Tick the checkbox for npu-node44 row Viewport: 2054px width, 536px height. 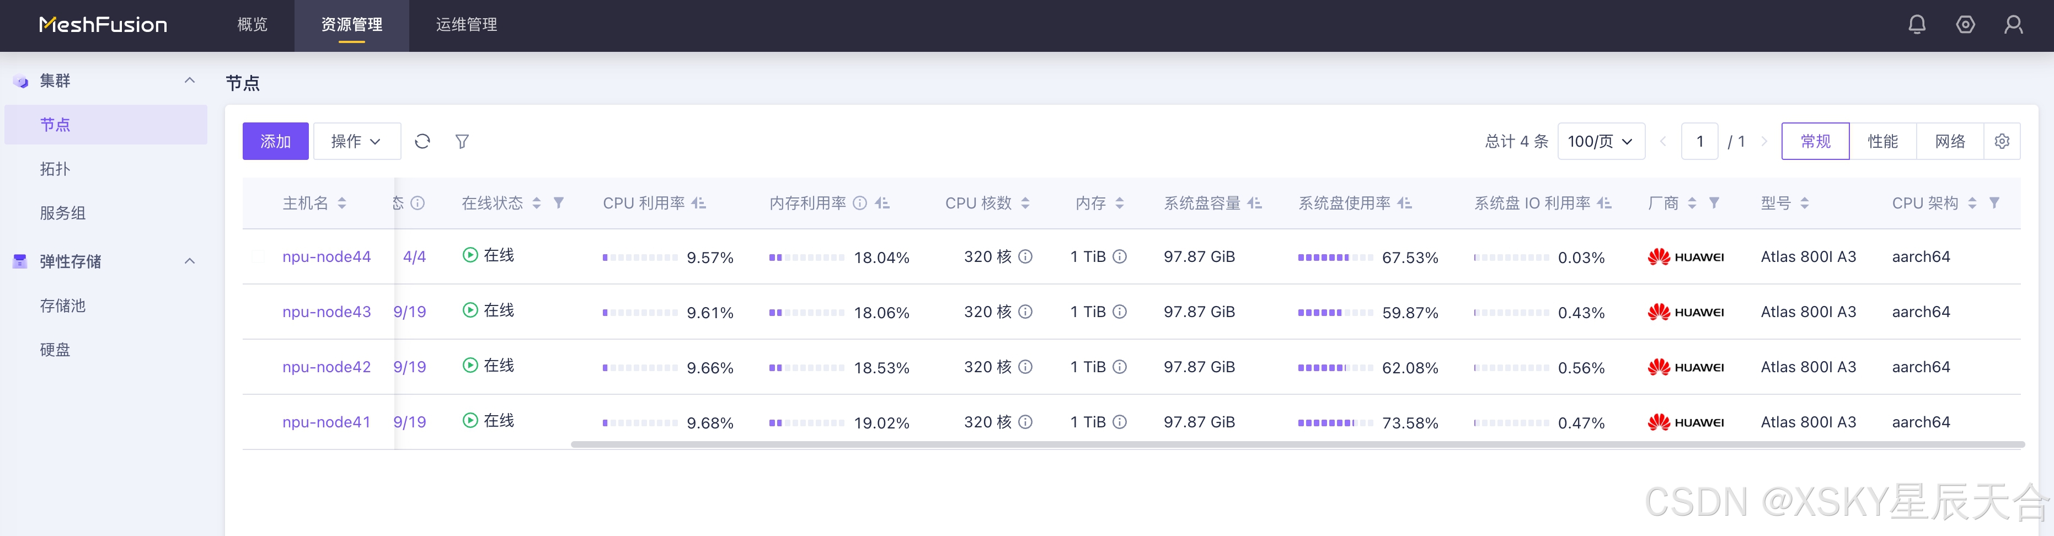[x=258, y=257]
